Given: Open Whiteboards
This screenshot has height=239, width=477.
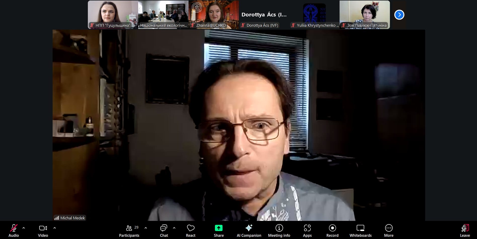Looking at the screenshot, I should coord(360,230).
